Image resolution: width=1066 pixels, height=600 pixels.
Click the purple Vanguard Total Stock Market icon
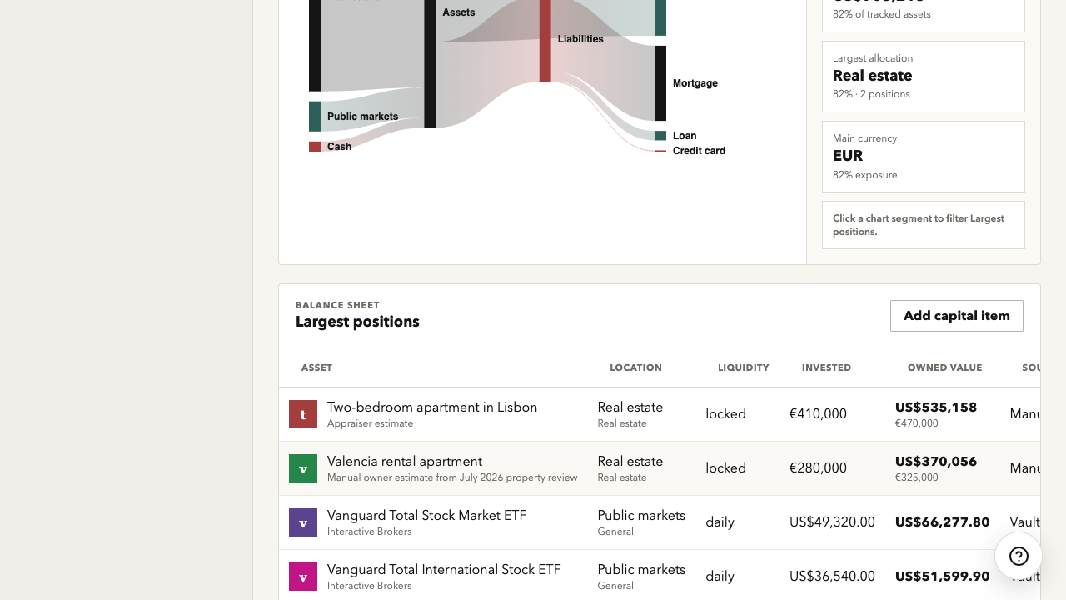tap(303, 522)
